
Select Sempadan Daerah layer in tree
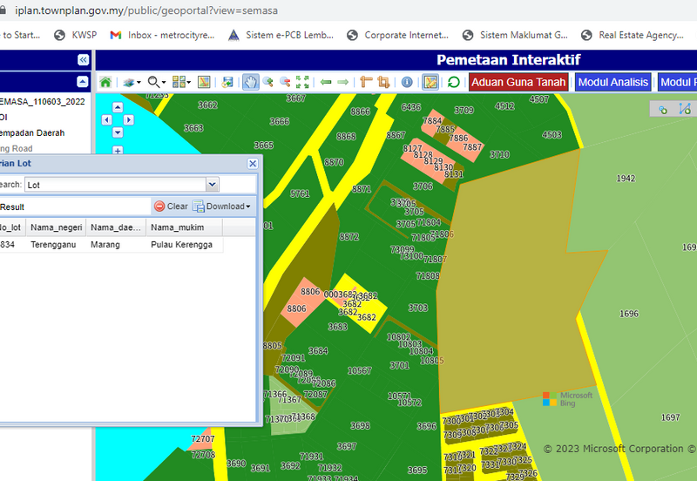(32, 133)
